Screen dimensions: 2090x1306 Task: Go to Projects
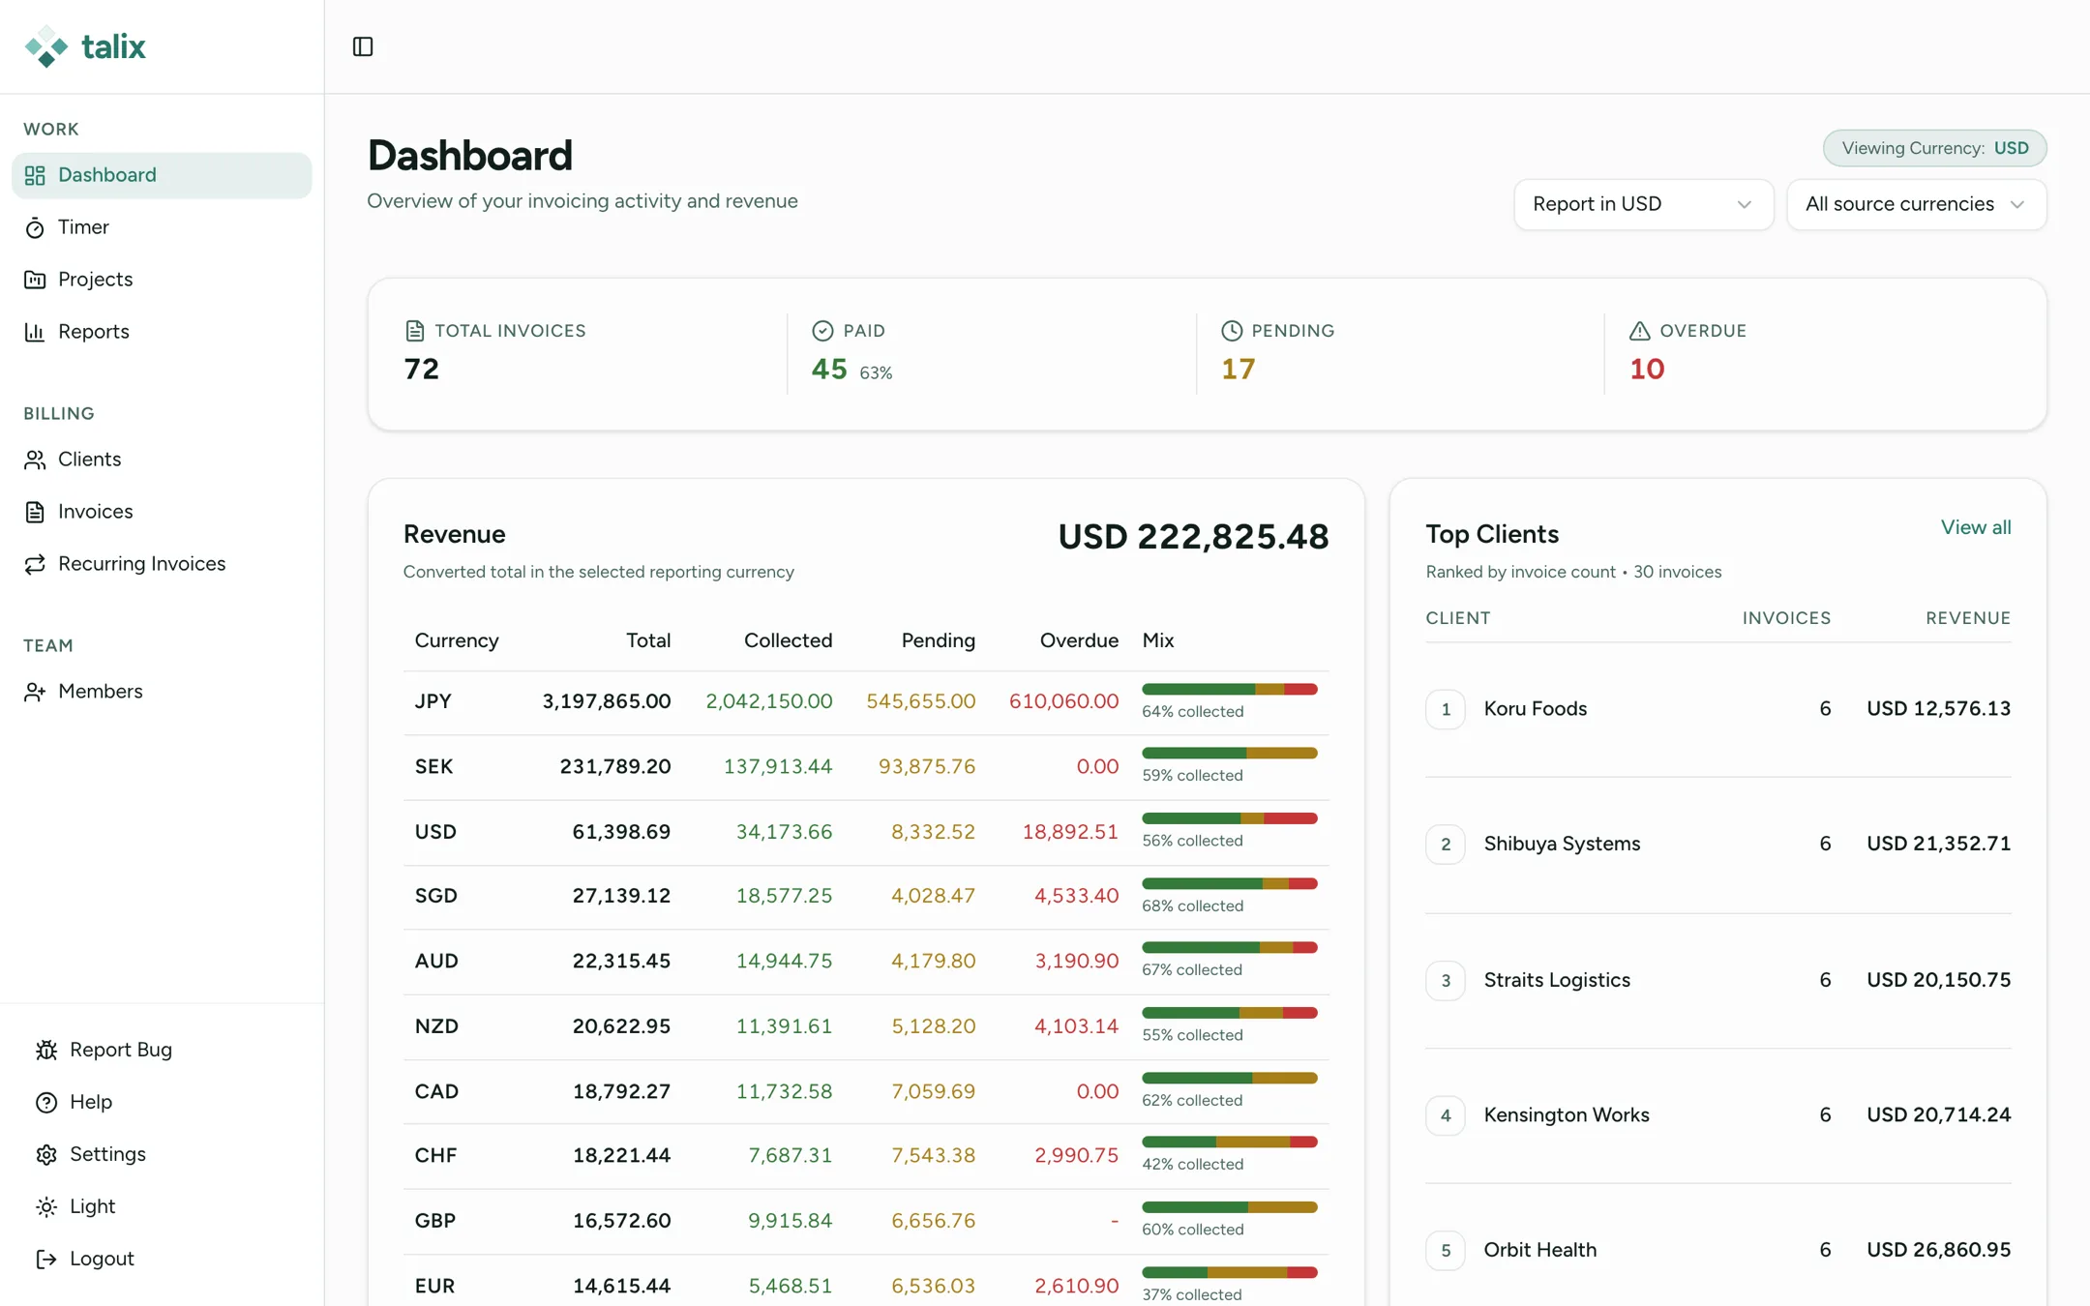(162, 280)
